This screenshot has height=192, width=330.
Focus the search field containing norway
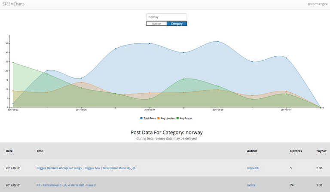pyautogui.click(x=166, y=17)
